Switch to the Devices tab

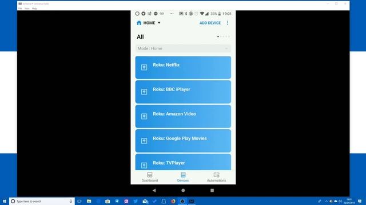[x=183, y=177]
